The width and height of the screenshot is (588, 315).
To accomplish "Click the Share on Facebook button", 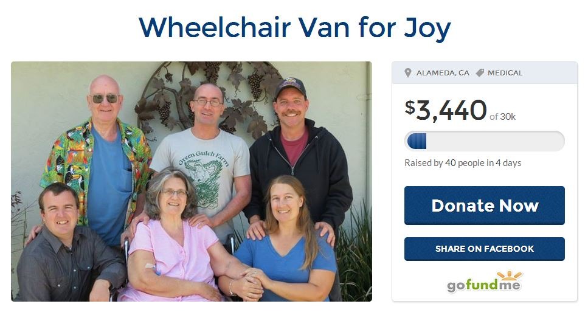I will 484,249.
